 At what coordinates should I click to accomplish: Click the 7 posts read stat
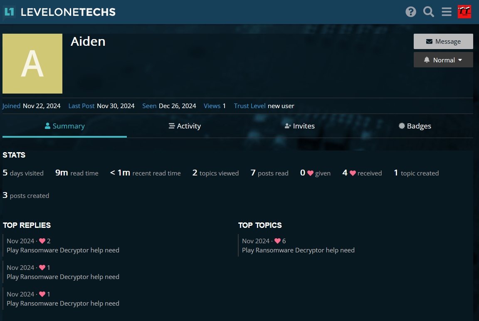tap(269, 173)
